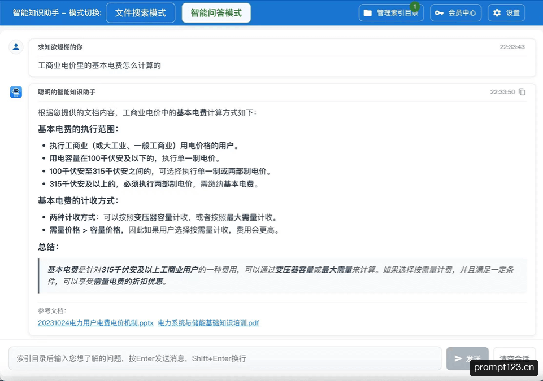Click the user name 求知欲爆棚的你
543x381 pixels.
pyautogui.click(x=60, y=47)
